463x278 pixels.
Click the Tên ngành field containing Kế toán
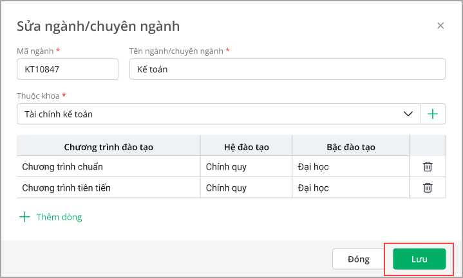287,69
